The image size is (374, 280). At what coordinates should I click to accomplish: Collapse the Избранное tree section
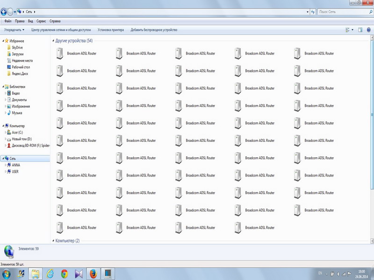[x=3, y=41]
